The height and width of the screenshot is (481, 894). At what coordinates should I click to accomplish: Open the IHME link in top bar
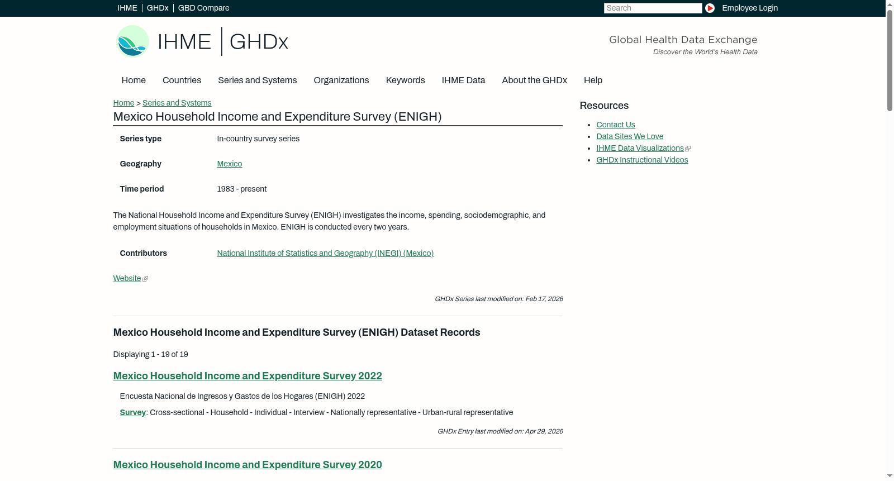[127, 8]
